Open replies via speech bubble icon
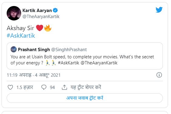This screenshot has width=171, height=114. point(44,87)
